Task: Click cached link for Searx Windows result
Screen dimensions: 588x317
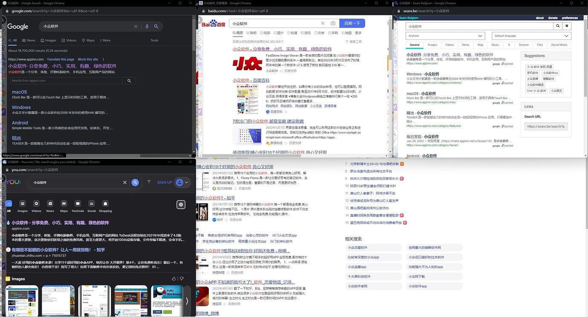Action: click(x=508, y=83)
